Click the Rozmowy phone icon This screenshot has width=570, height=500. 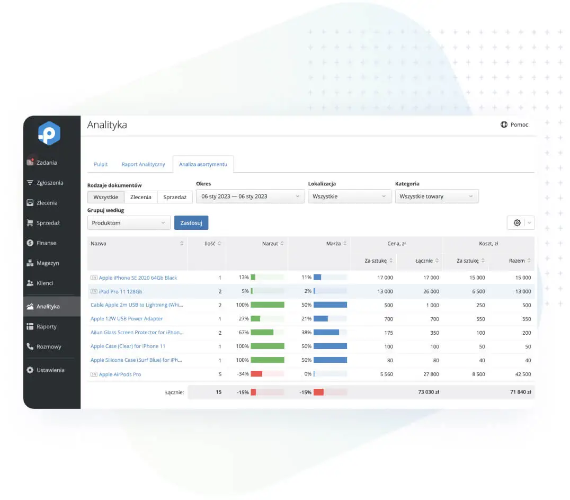click(x=30, y=347)
